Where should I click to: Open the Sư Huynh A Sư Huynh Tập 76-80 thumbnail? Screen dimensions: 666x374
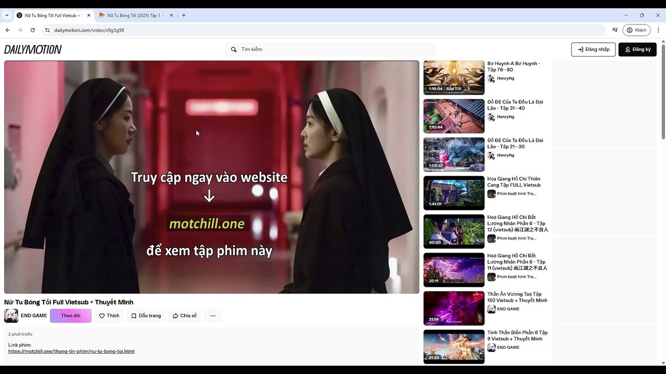[x=454, y=78]
